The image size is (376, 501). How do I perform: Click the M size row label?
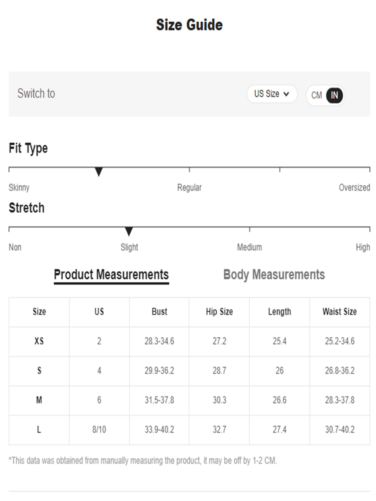pyautogui.click(x=39, y=400)
